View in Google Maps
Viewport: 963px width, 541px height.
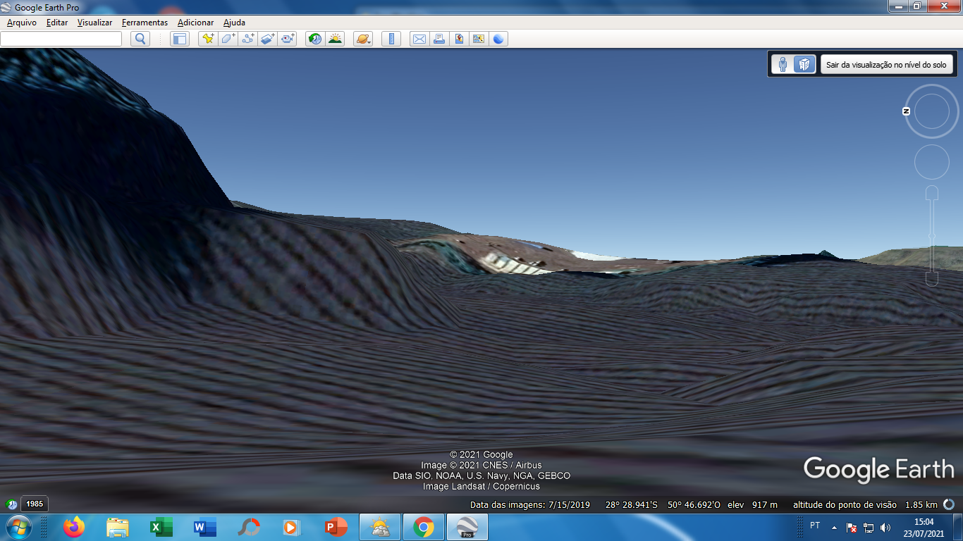click(479, 39)
